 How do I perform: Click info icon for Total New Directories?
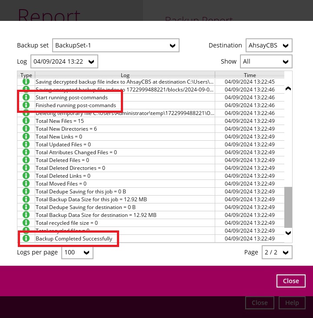pos(26,129)
